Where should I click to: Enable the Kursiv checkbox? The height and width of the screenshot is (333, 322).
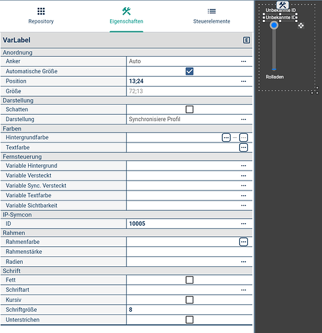pos(189,300)
